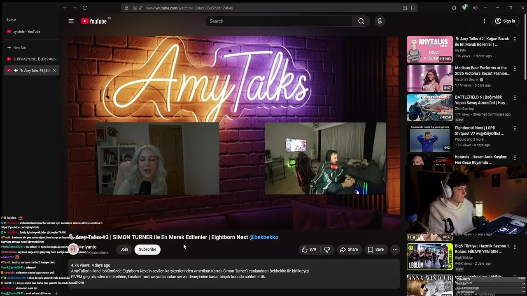Click the niyanto channel avatar
527x296 pixels.
click(73, 249)
